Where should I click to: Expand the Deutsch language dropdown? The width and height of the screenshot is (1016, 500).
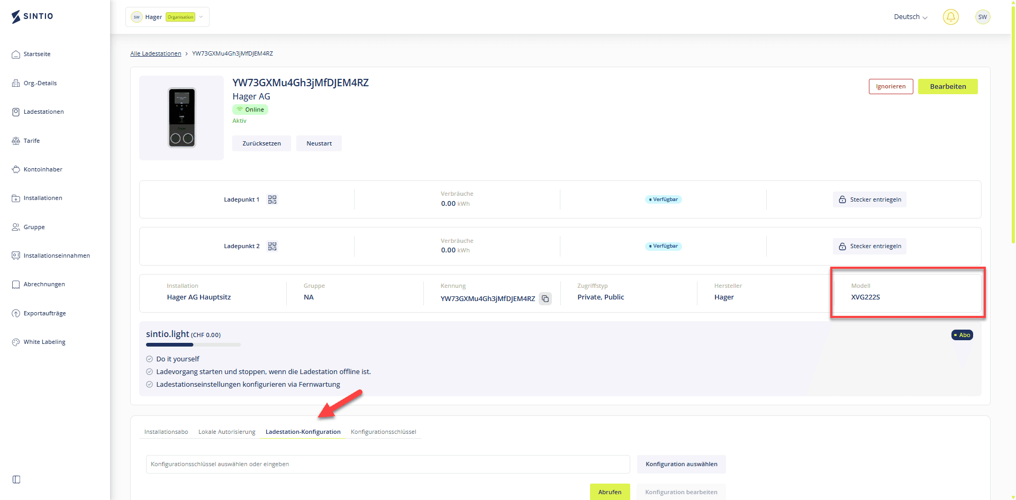(910, 17)
